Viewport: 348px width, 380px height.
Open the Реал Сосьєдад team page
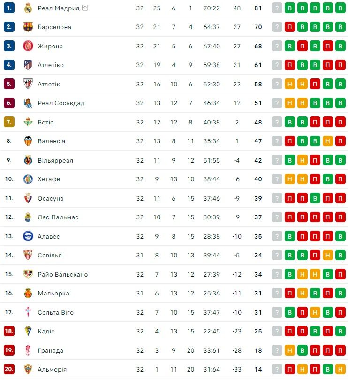[61, 103]
